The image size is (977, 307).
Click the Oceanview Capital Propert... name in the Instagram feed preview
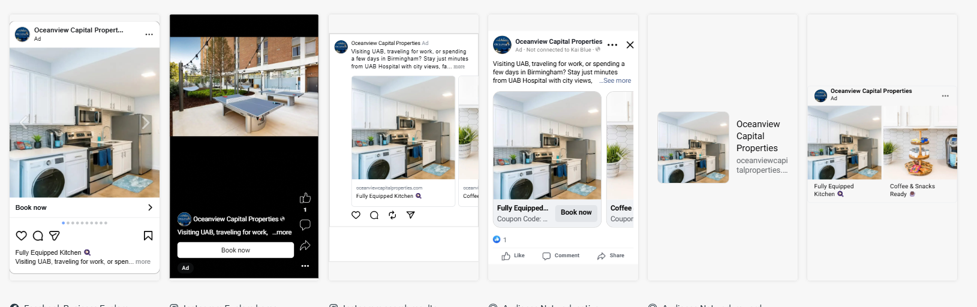(x=79, y=30)
